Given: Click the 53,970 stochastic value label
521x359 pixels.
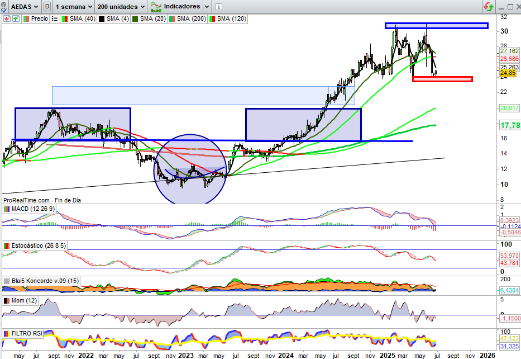Looking at the screenshot, I should click(x=509, y=256).
